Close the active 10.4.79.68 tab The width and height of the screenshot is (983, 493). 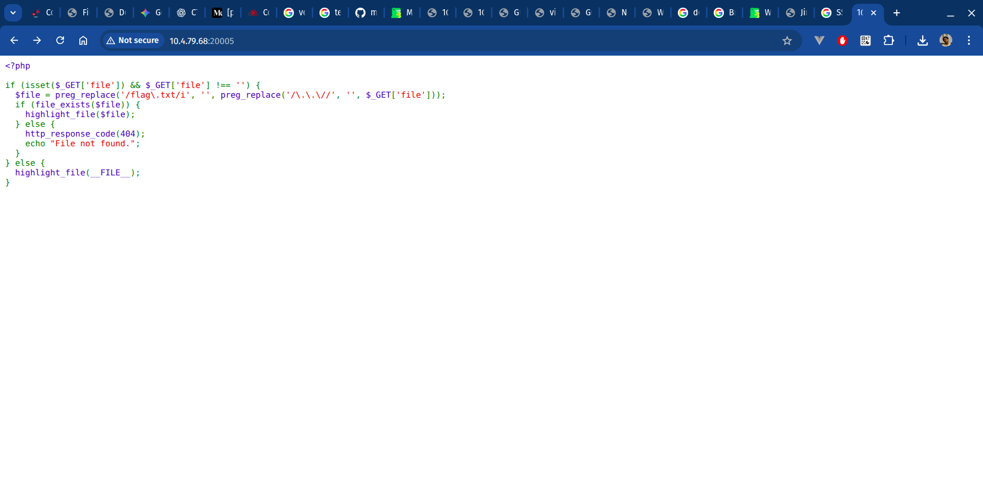873,13
